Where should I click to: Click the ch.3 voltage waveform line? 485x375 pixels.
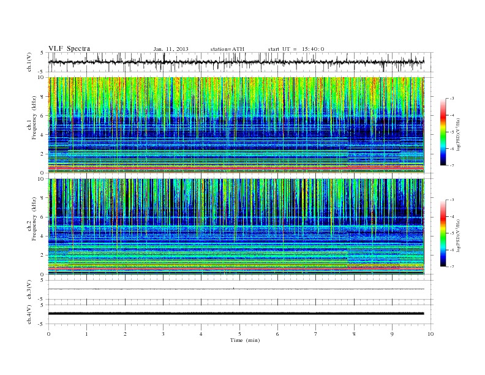[x=236, y=289]
